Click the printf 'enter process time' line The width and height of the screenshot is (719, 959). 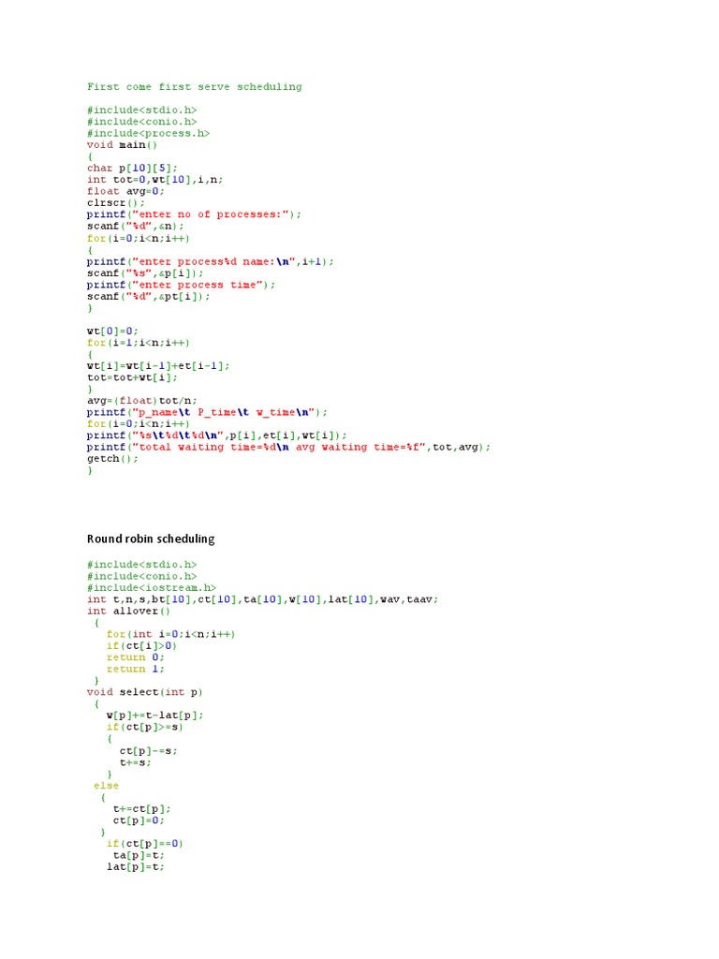pyautogui.click(x=181, y=285)
